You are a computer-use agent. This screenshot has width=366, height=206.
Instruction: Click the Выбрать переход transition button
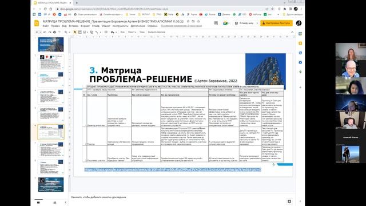pyautogui.click(x=156, y=32)
